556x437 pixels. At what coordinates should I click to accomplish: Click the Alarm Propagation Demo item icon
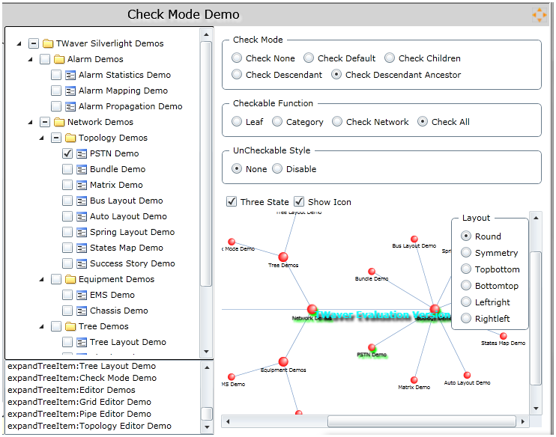click(x=70, y=106)
